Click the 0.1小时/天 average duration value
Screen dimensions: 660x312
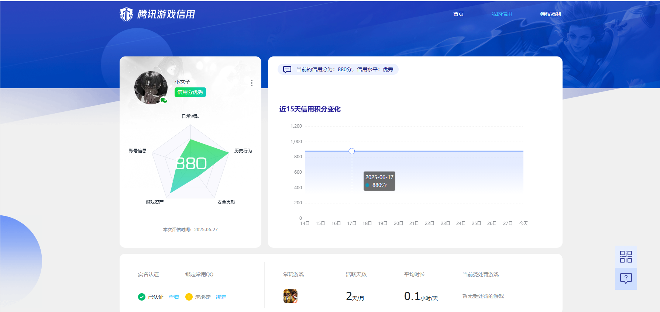421,296
